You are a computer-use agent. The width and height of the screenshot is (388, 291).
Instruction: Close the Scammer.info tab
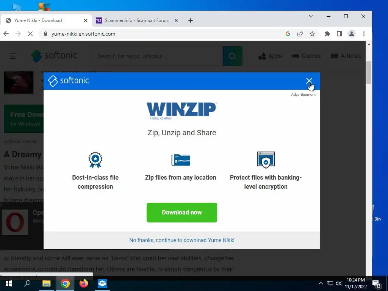[176, 20]
